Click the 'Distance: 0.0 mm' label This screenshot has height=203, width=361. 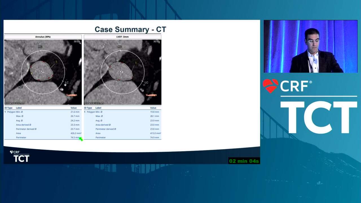tap(15, 103)
